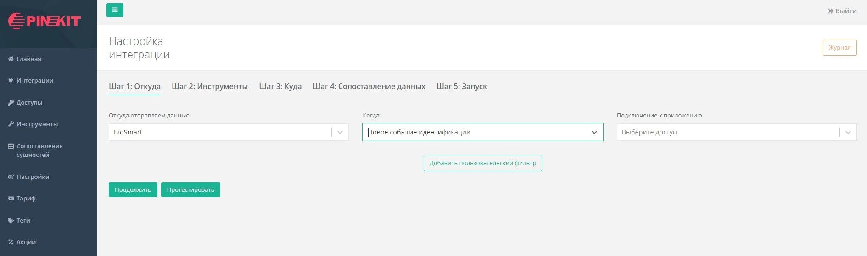Expand the Выберите доступ dropdown
The height and width of the screenshot is (256, 867).
pos(848,132)
